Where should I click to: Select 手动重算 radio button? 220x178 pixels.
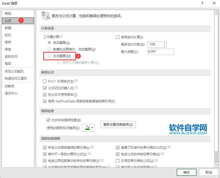click(49, 56)
